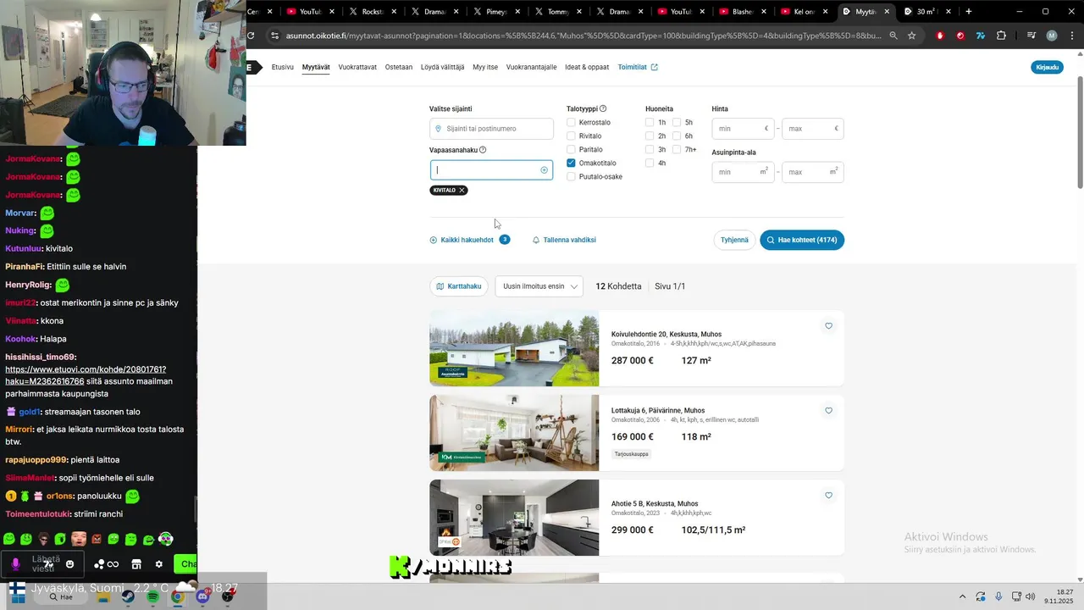Open the chat shop icon
Screen dimensions: 1084x610
pos(135,564)
